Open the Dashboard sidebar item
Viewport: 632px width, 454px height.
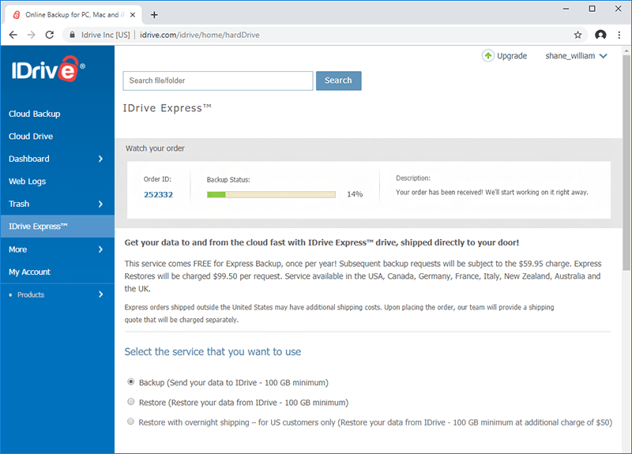coord(29,159)
